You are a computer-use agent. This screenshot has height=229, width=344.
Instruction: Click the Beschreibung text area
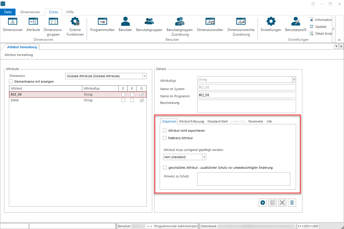[x=247, y=106]
